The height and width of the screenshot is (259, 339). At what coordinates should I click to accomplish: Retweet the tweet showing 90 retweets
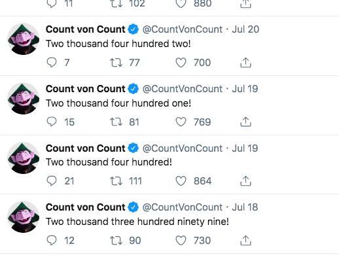(116, 240)
